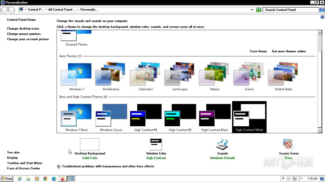Click the refresh button in address bar

point(258,10)
